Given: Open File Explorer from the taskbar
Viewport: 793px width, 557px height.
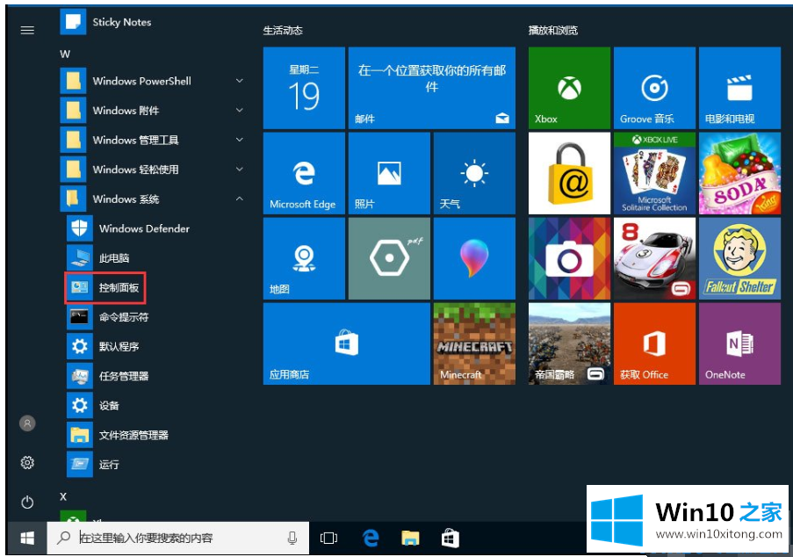Looking at the screenshot, I should [x=410, y=538].
